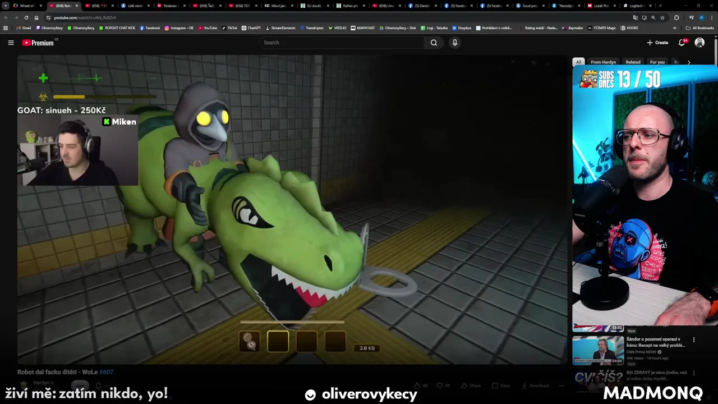Open the YouTube bookmark
Screen dimensions: 718x404
point(208,27)
